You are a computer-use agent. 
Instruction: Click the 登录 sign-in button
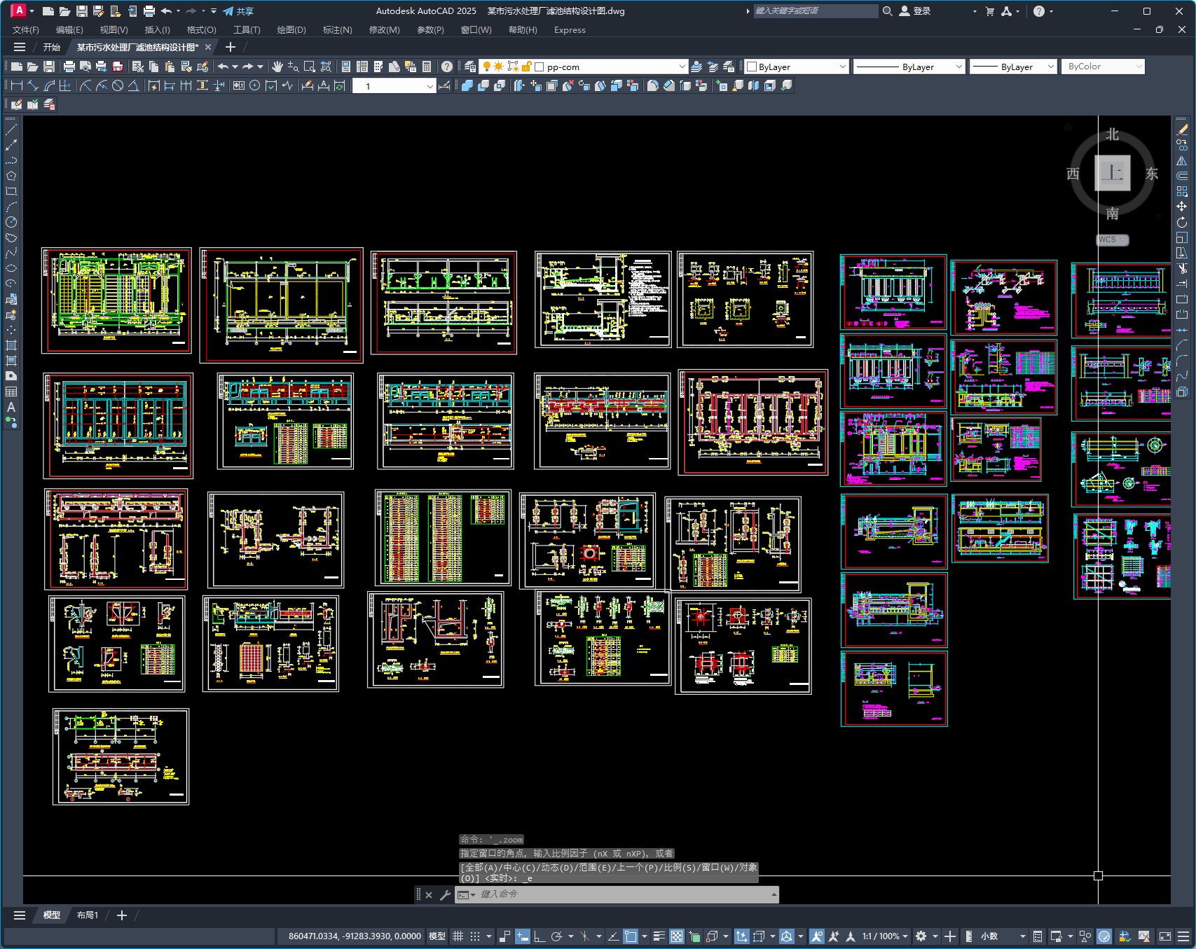915,11
